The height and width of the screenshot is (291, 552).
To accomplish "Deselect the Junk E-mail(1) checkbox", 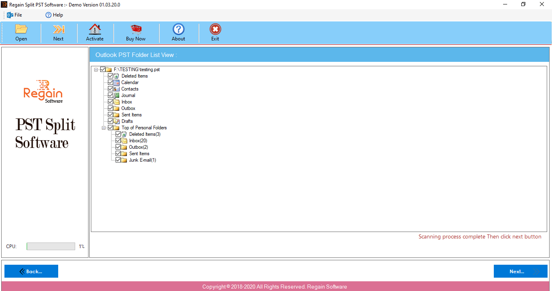I will [118, 160].
